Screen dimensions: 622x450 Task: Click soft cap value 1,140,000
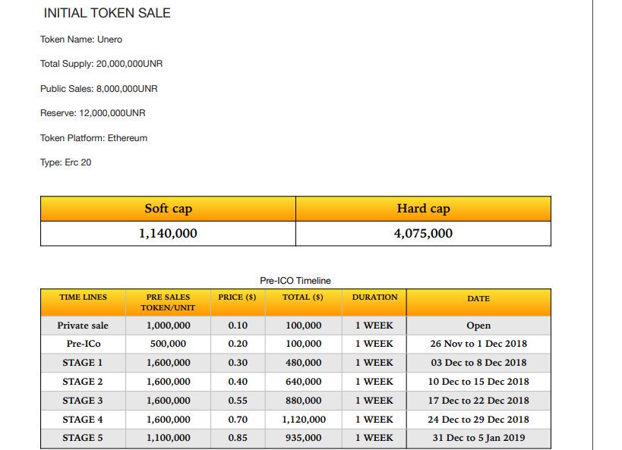[x=168, y=234]
